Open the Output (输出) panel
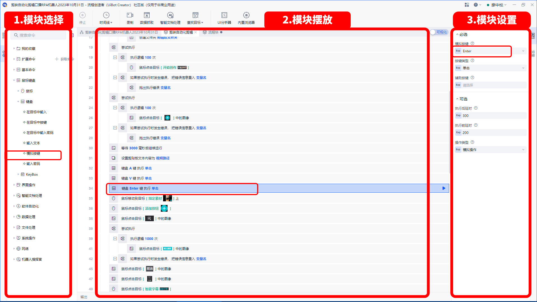The width and height of the screenshot is (537, 302). [x=84, y=297]
